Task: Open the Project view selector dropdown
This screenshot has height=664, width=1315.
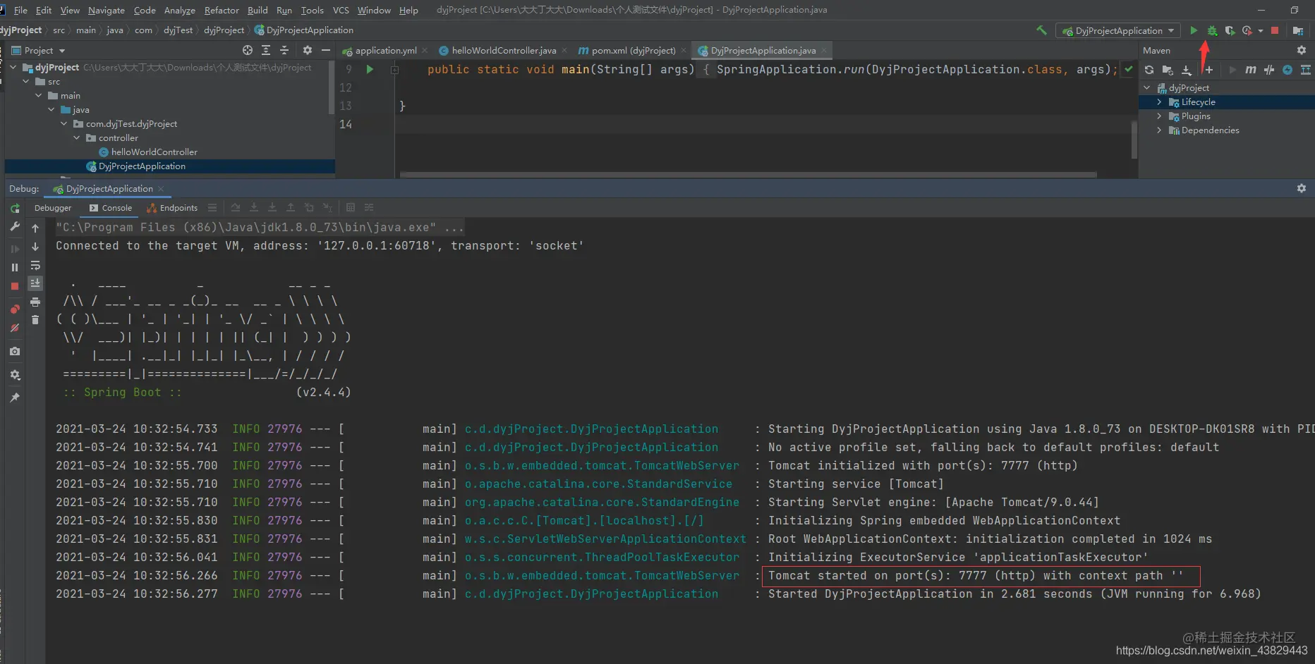Action: coord(39,51)
